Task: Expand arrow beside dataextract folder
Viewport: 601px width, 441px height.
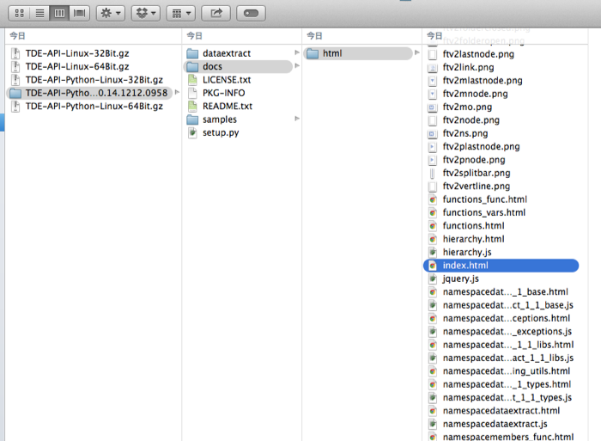Action: pyautogui.click(x=297, y=53)
